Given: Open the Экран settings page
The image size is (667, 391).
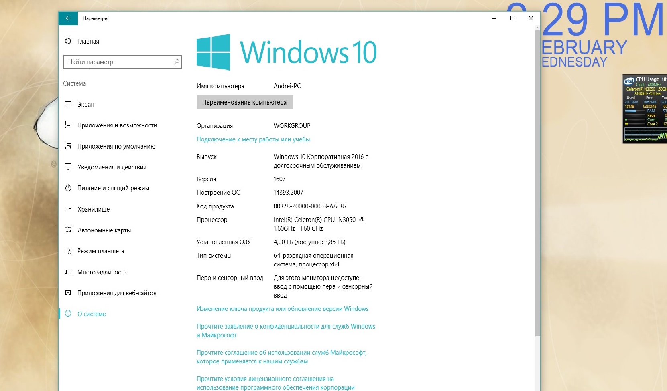Looking at the screenshot, I should click(x=86, y=104).
